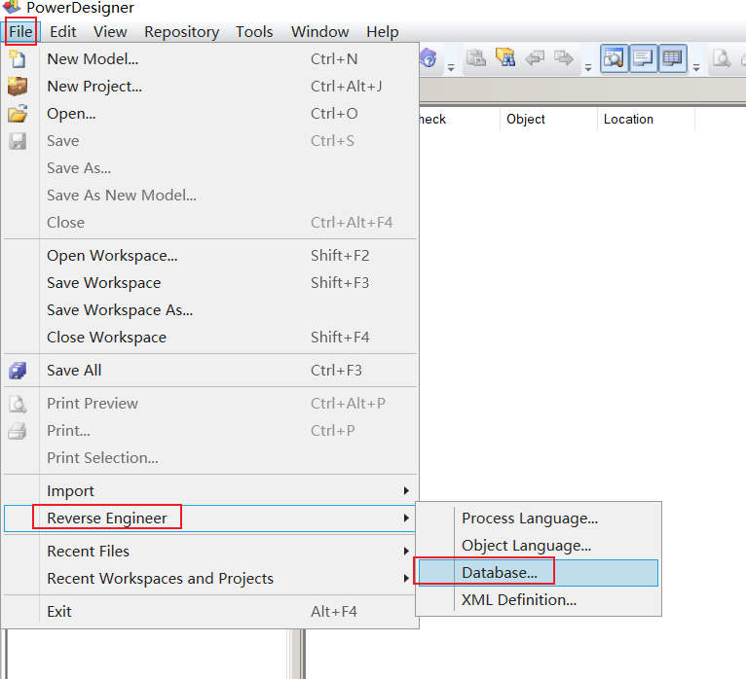The height and width of the screenshot is (679, 746).
Task: Expand the Import submenu
Action: 210,491
